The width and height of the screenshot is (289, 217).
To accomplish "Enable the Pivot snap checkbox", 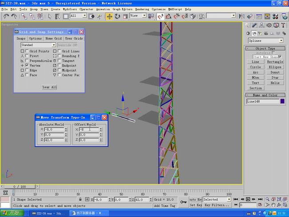I will (27, 56).
